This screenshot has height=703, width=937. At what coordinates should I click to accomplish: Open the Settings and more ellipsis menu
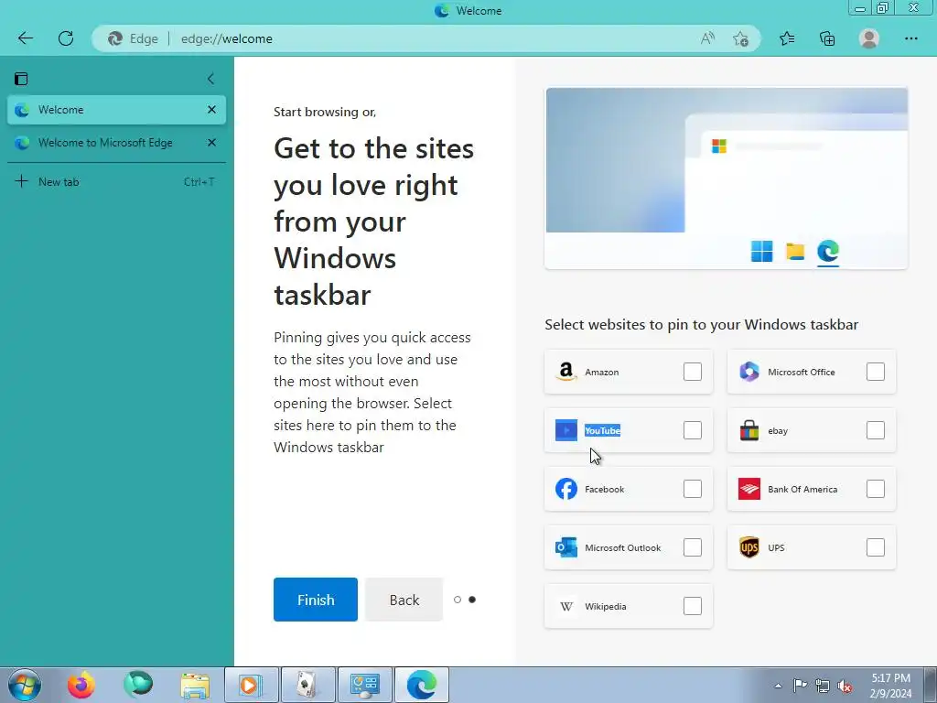coord(910,38)
